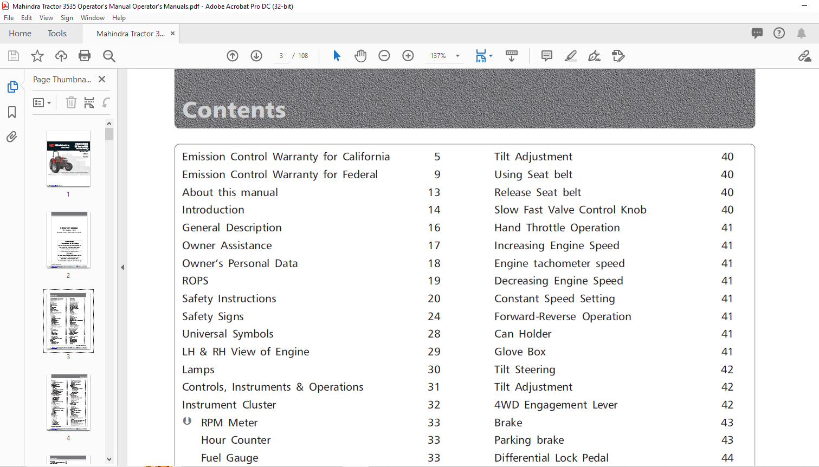Select page 4 thumbnail
This screenshot has width=819, height=467.
(68, 403)
